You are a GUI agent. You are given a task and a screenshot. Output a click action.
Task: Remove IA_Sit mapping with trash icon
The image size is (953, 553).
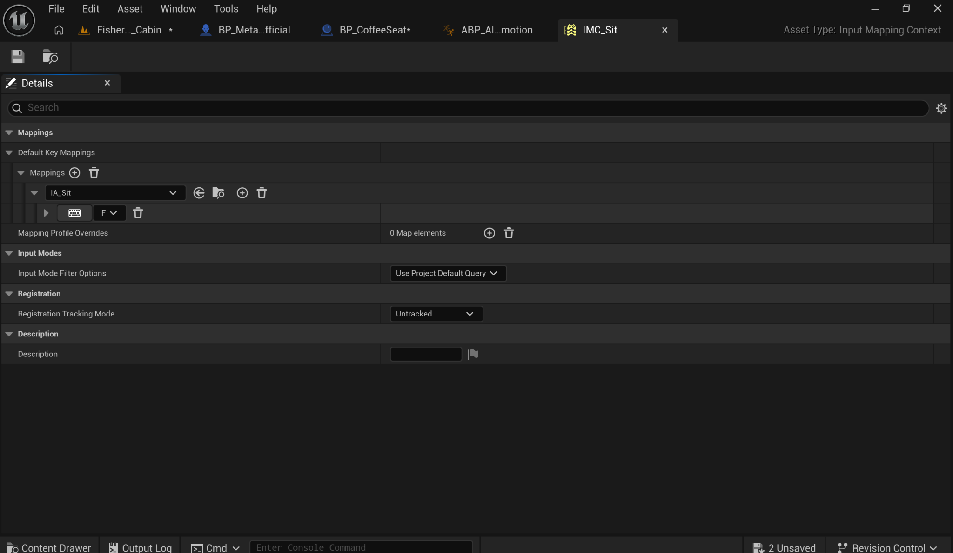tap(262, 193)
